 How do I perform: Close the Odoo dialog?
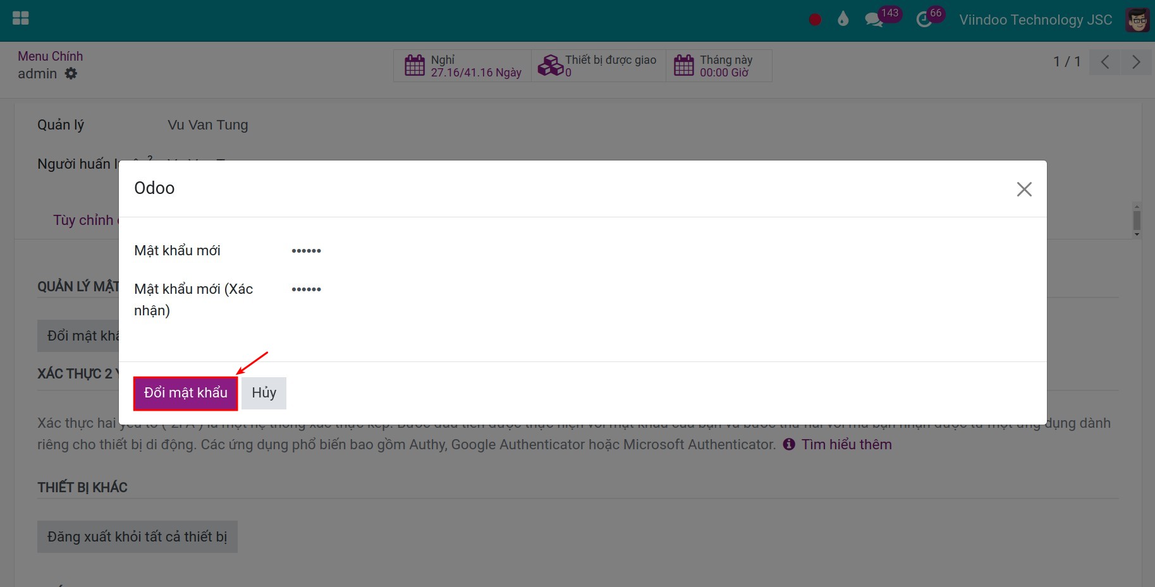click(x=1024, y=189)
